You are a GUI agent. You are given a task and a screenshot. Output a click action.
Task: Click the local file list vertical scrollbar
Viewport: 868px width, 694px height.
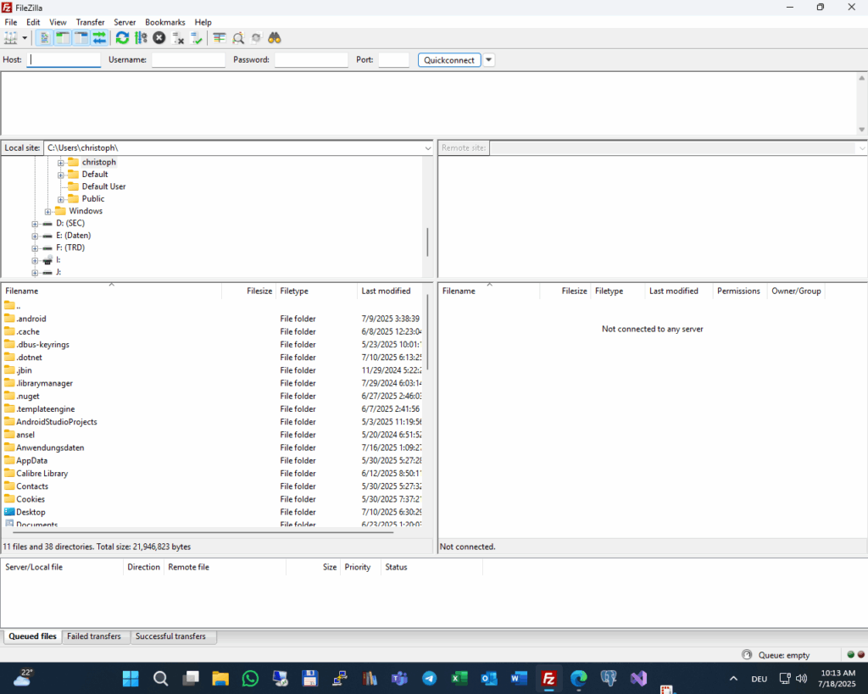pos(427,332)
